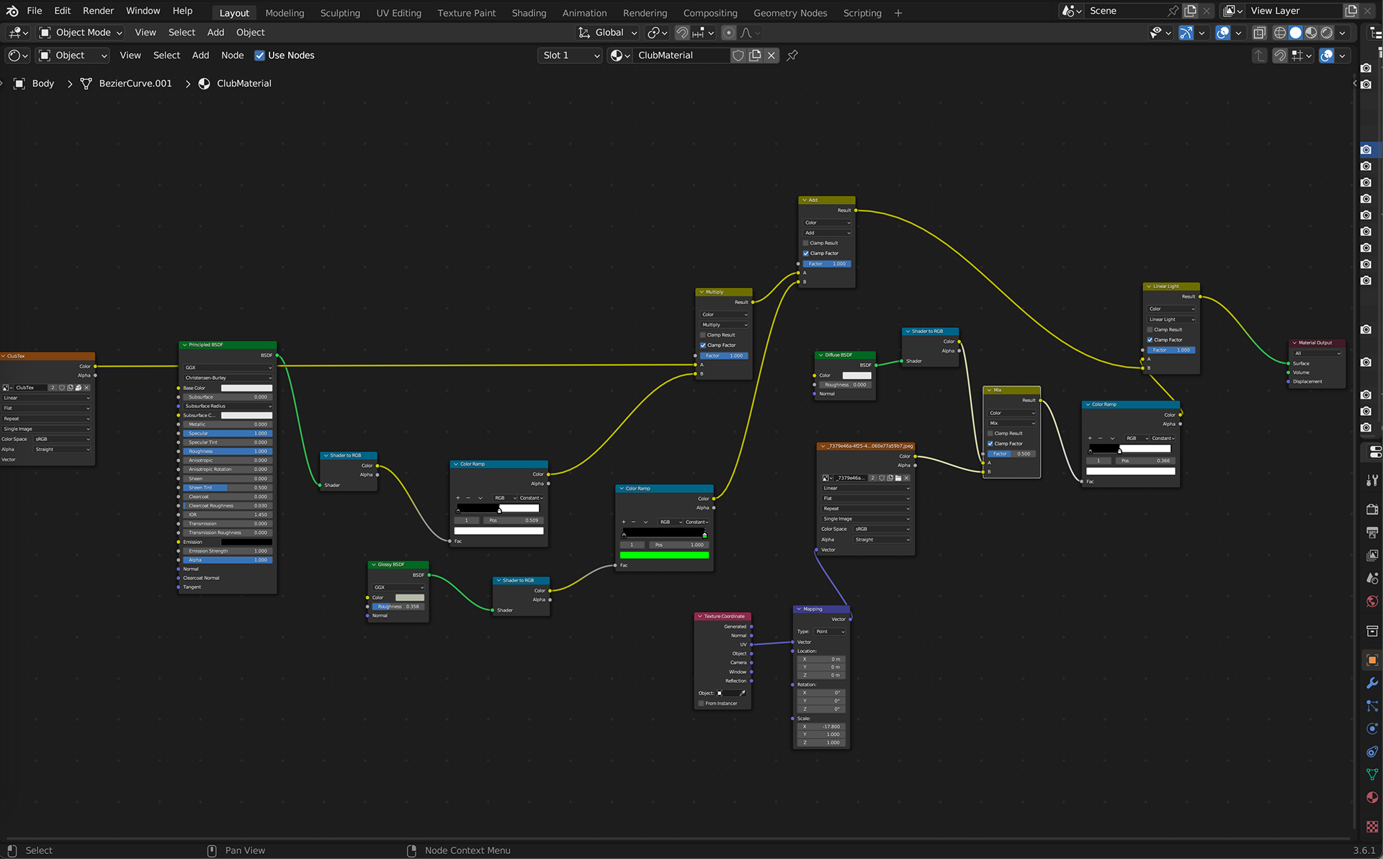Open Tool properties tab

coord(1372,481)
